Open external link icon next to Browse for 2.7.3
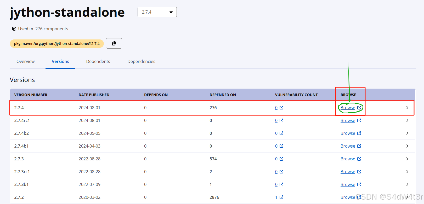 (359, 159)
